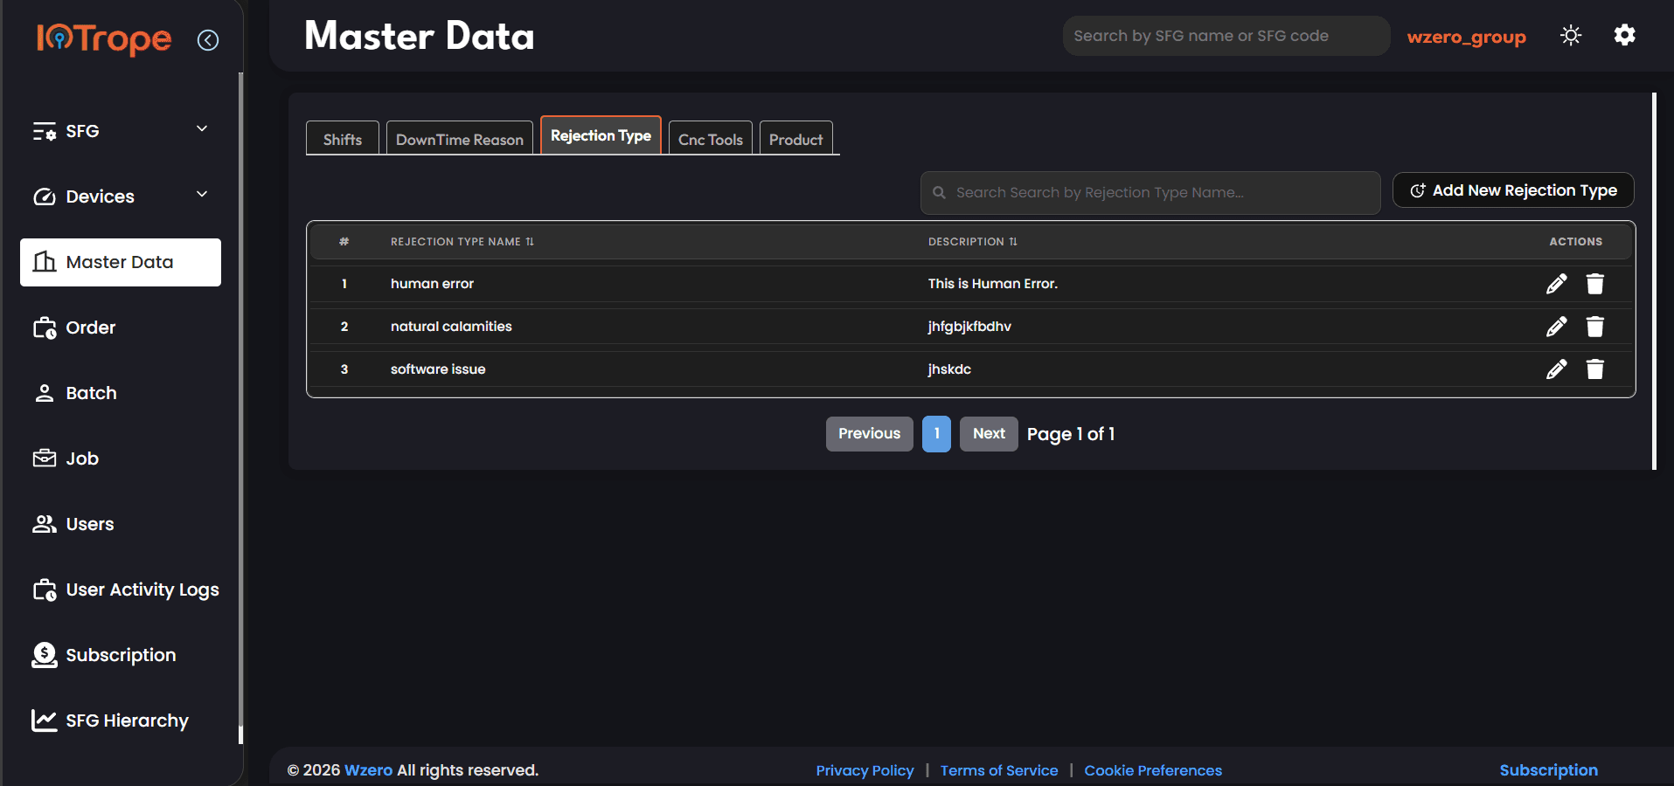Open settings via the gear icon

click(x=1624, y=35)
